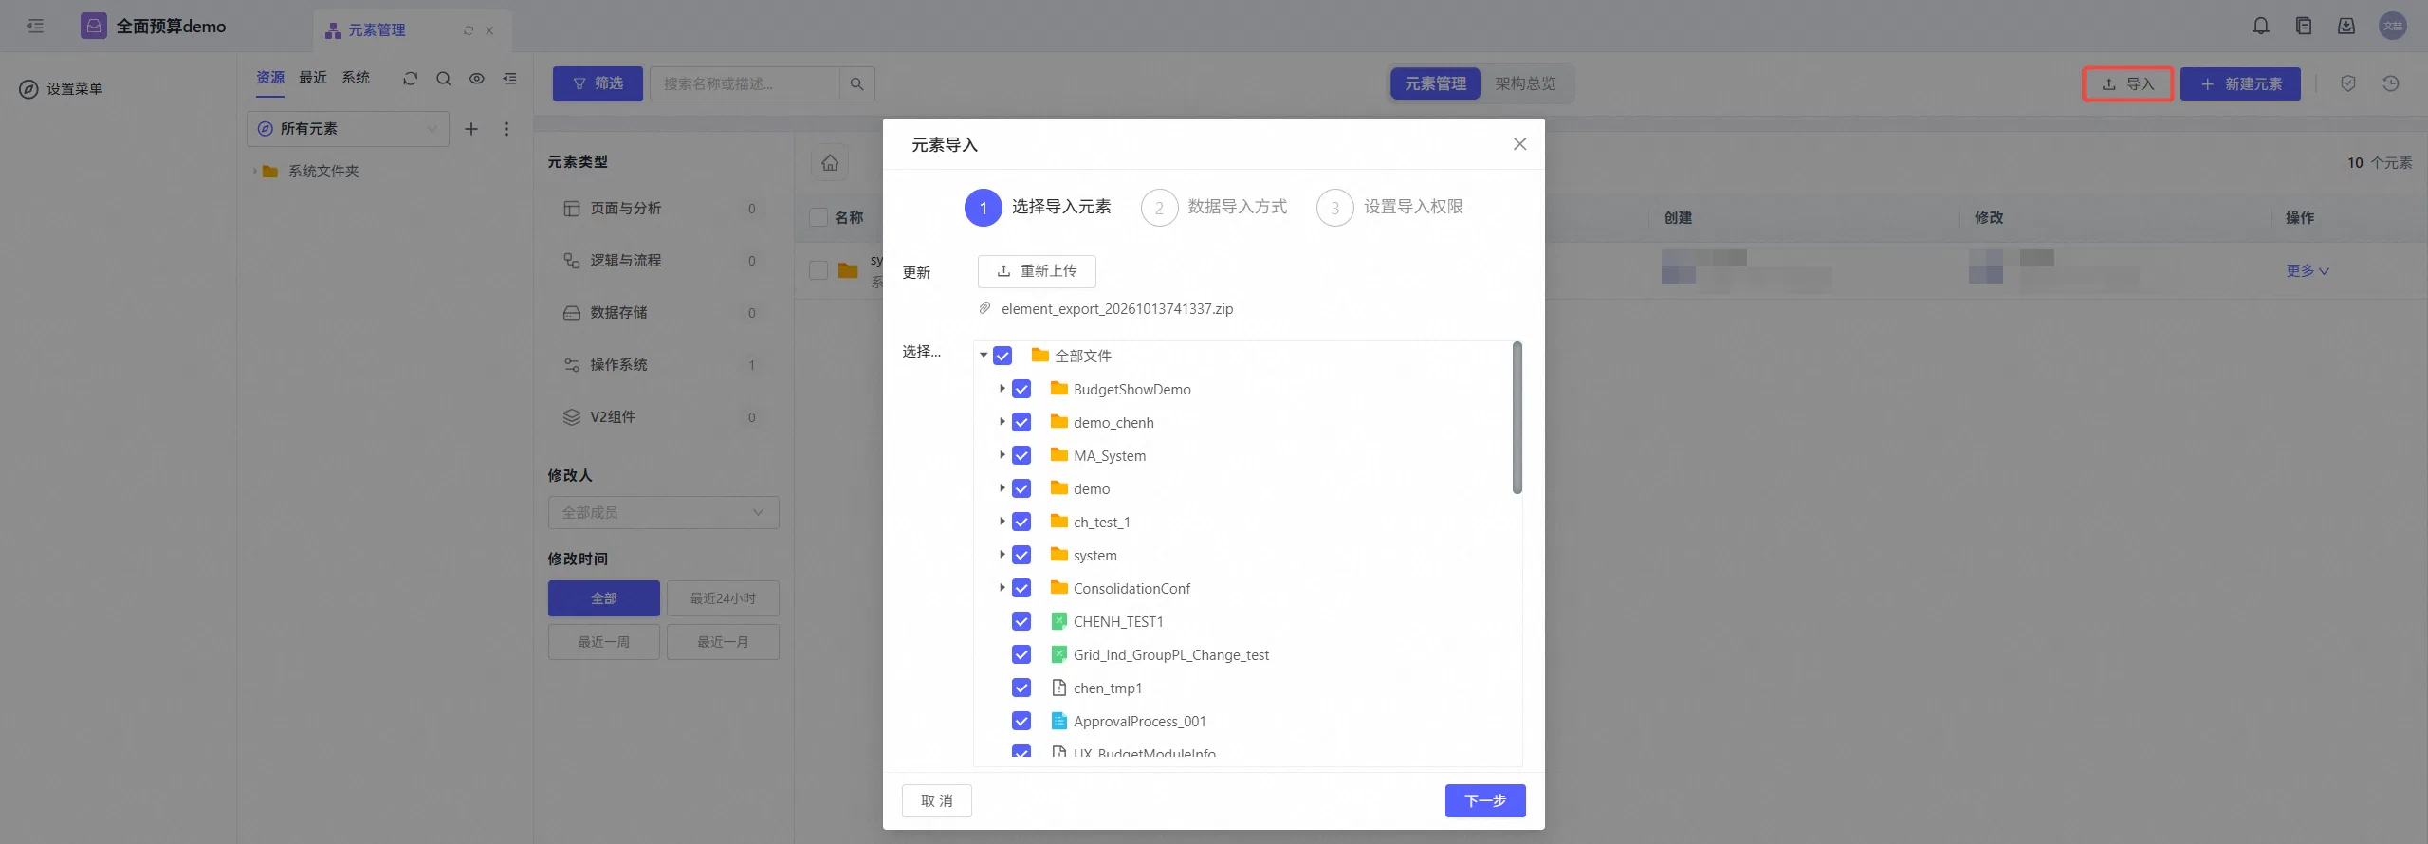This screenshot has height=844, width=2428.
Task: Search the resource tree via magnifier icon
Action: coord(443,79)
